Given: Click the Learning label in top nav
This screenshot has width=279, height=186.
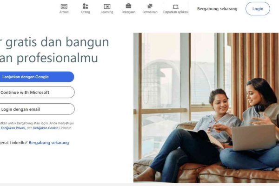Looking at the screenshot, I should coord(107,12).
